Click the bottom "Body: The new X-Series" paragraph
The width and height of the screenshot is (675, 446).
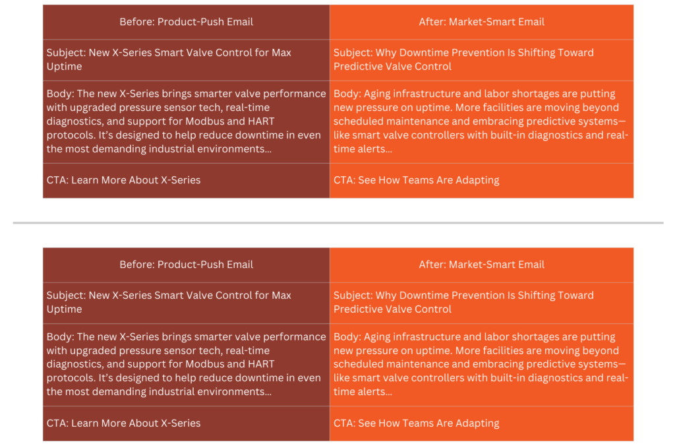pos(186,365)
